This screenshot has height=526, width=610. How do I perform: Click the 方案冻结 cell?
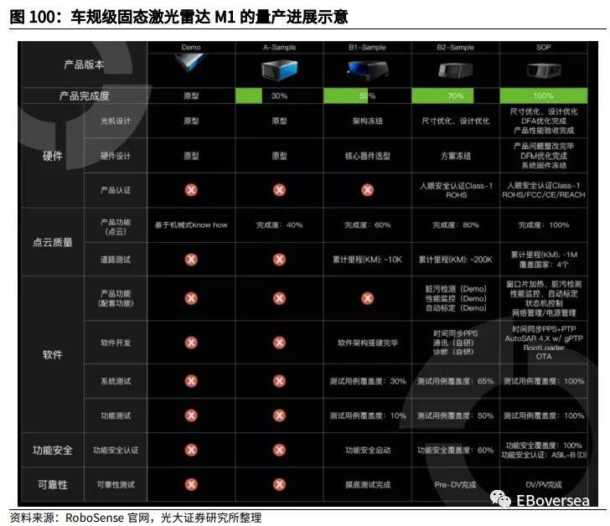[456, 156]
